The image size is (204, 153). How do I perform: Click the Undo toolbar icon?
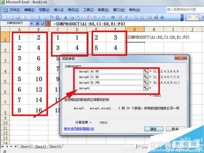[95, 17]
